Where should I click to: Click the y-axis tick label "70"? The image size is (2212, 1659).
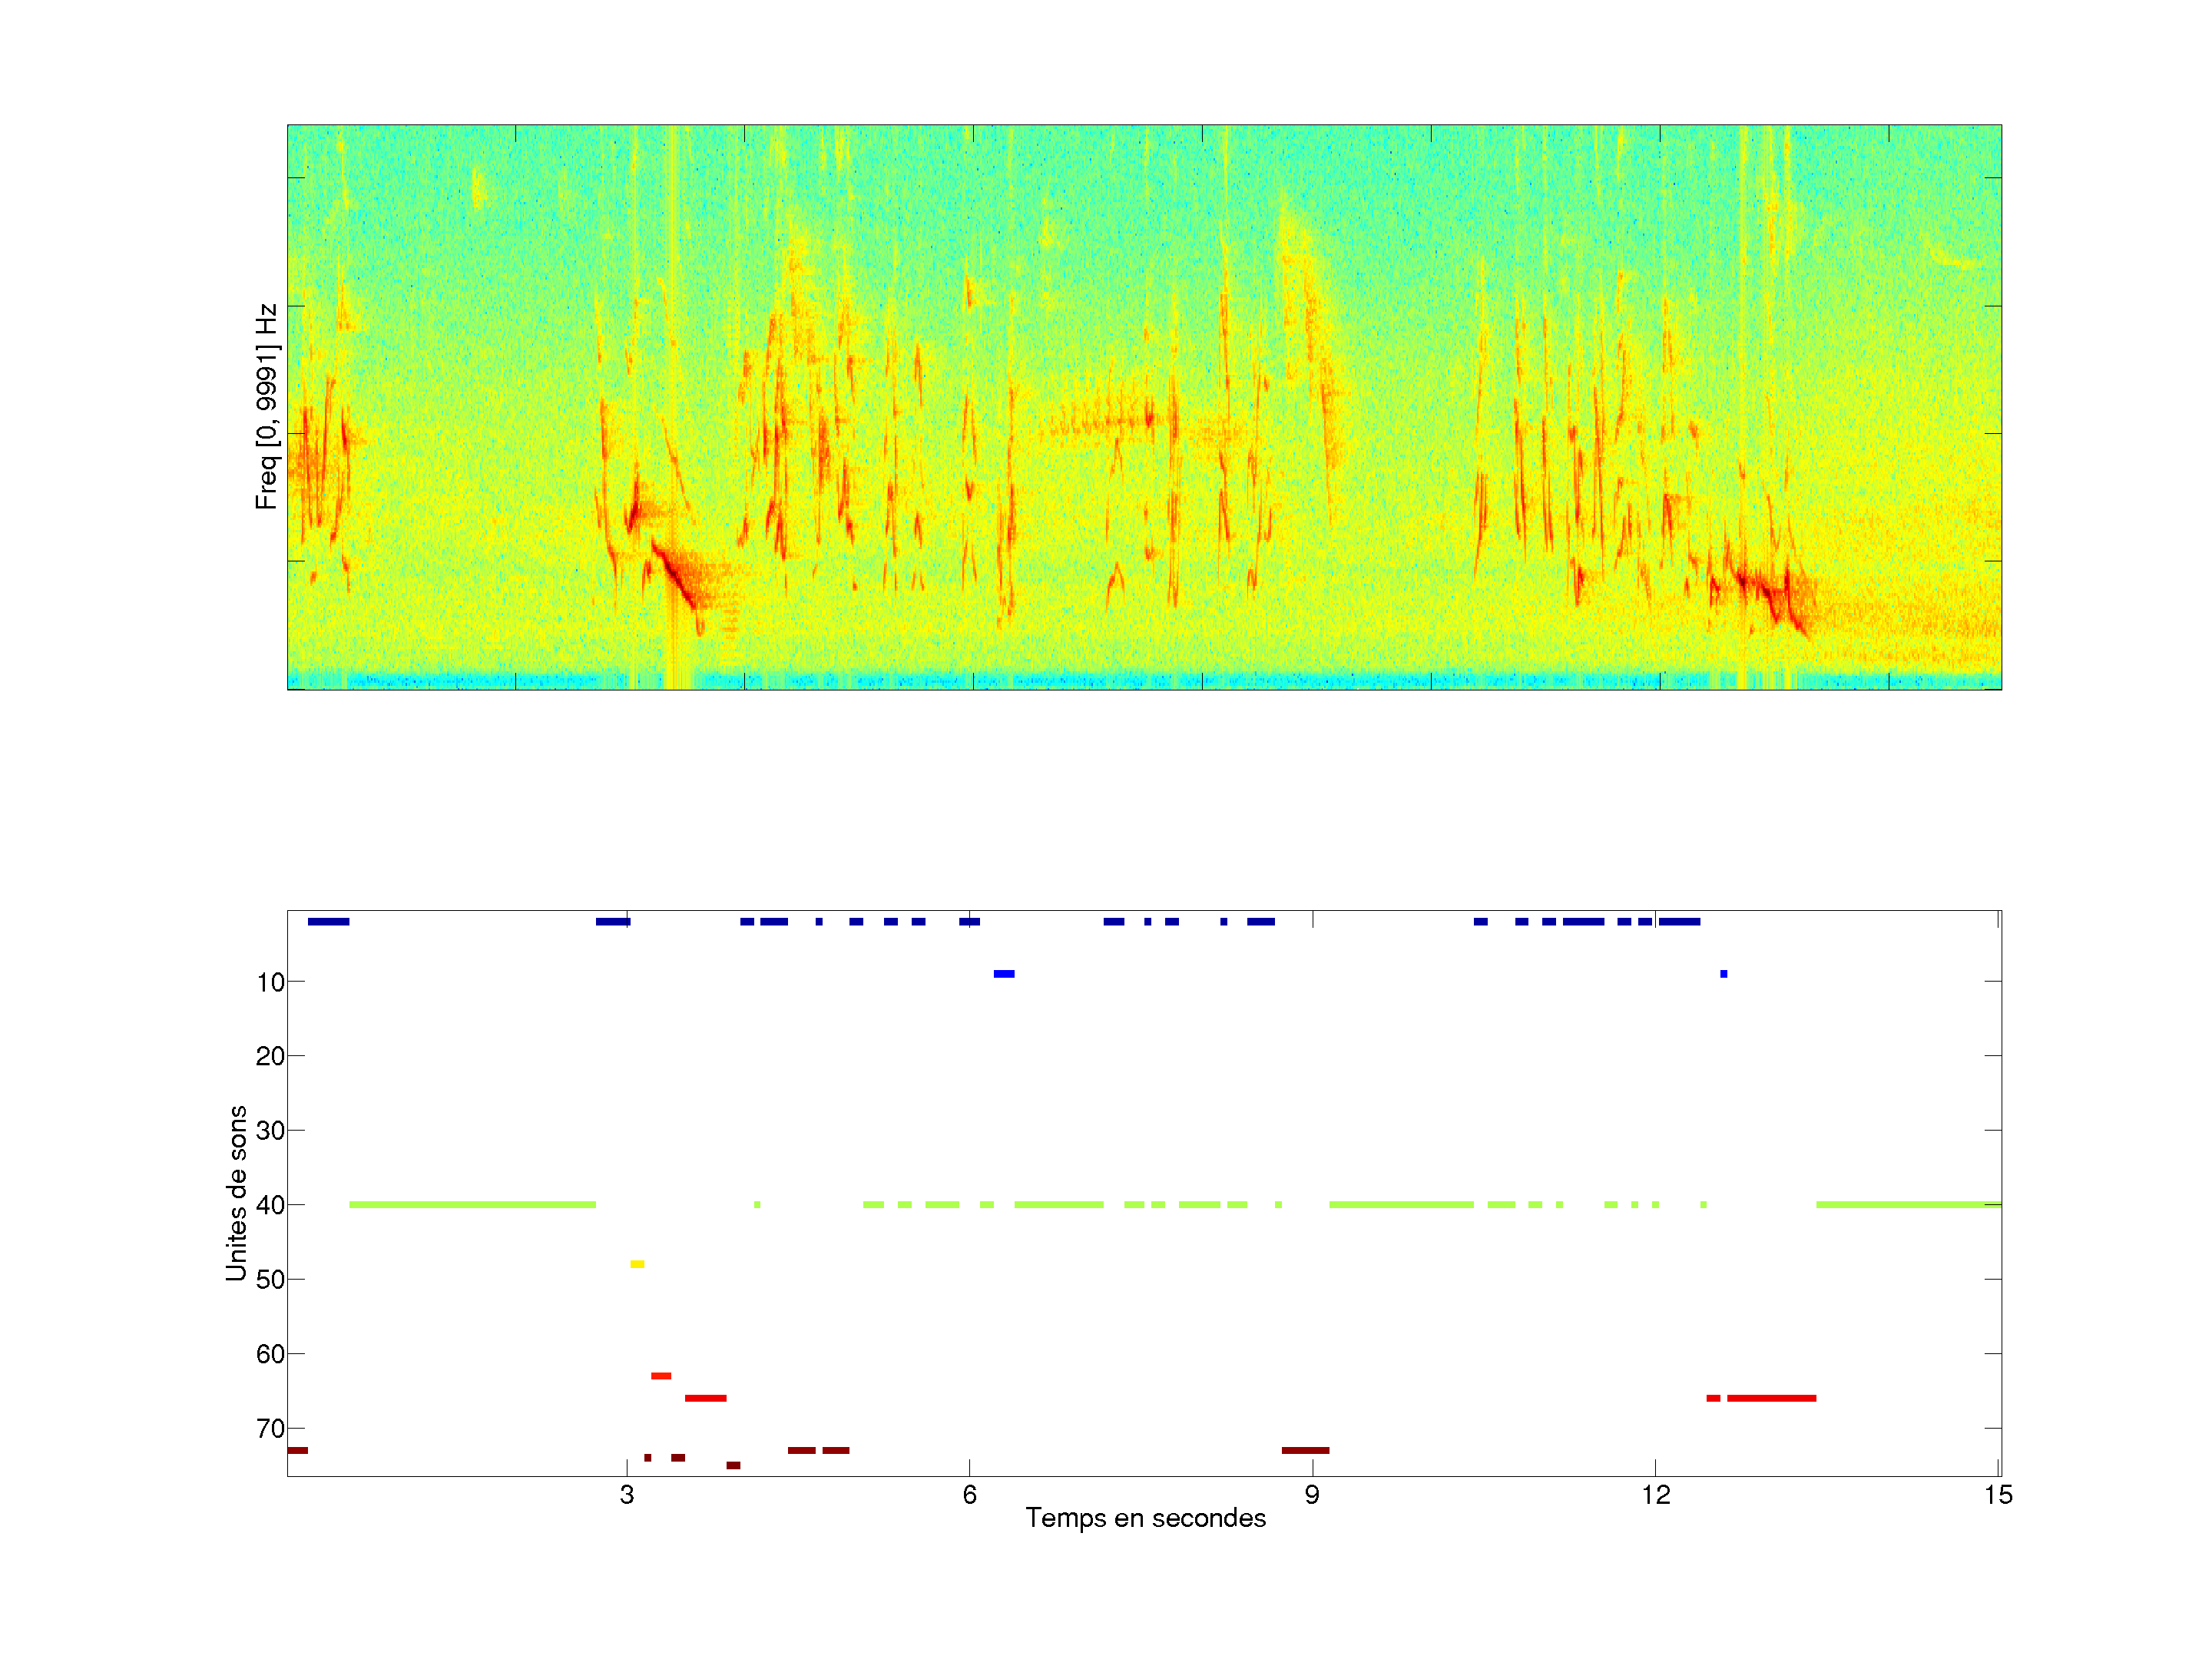coord(270,1429)
